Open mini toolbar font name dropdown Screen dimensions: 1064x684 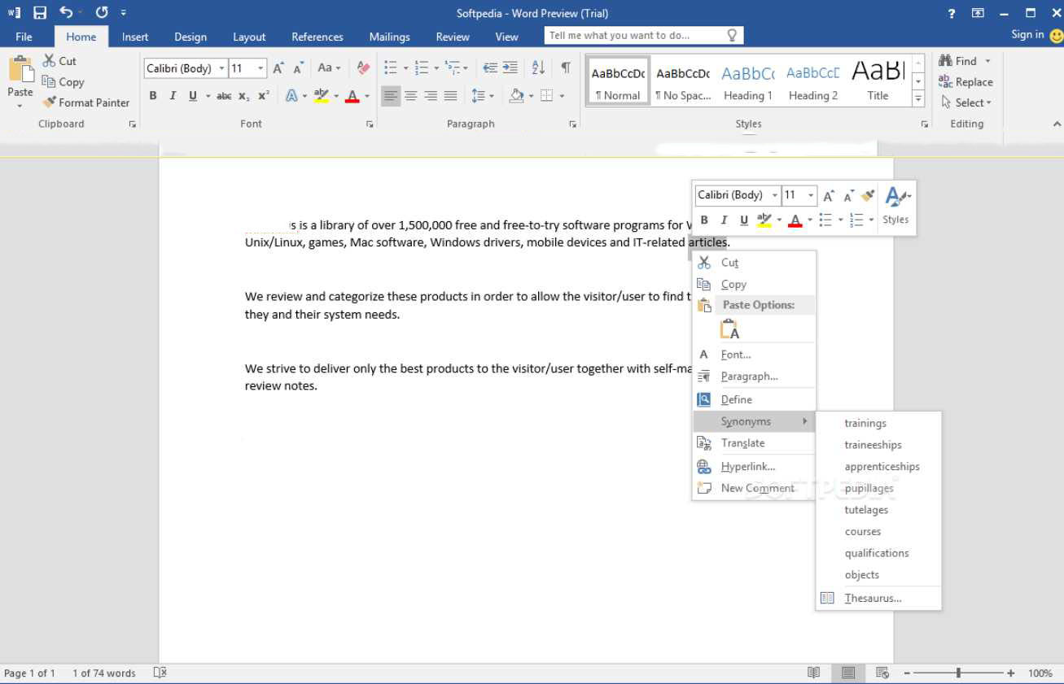pos(774,196)
